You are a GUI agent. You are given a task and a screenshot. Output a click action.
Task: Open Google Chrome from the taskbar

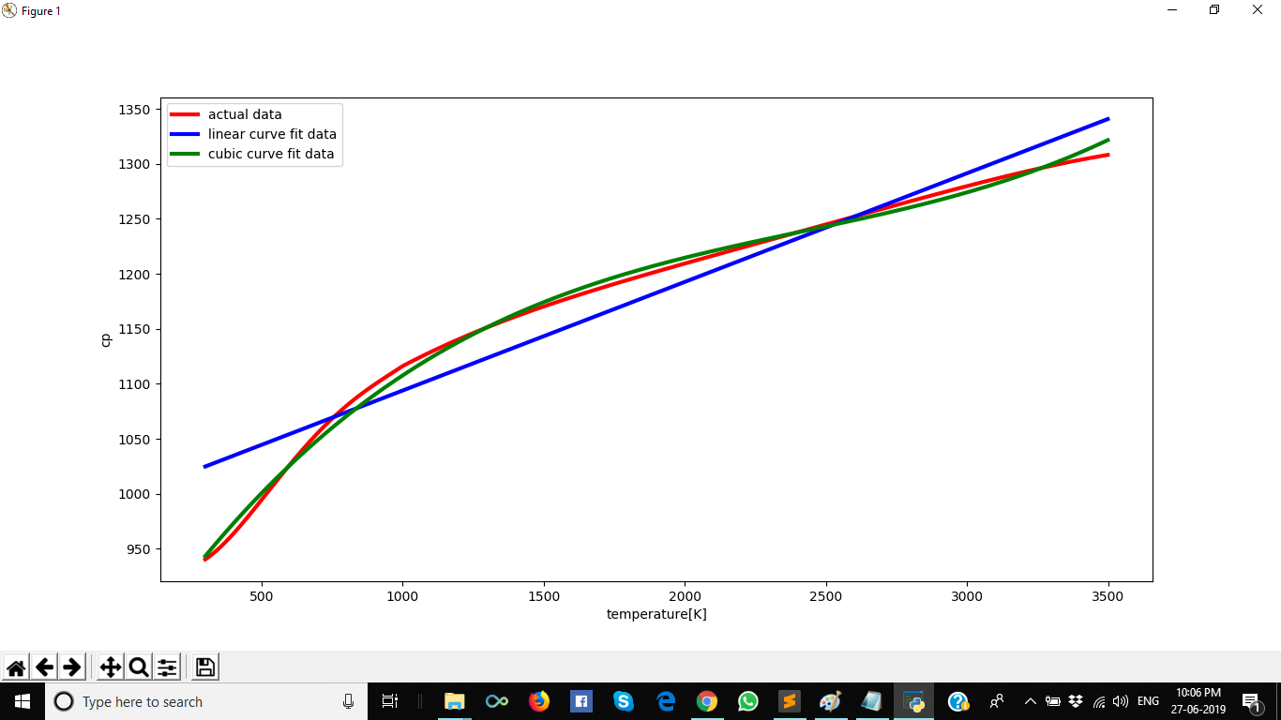tap(707, 701)
